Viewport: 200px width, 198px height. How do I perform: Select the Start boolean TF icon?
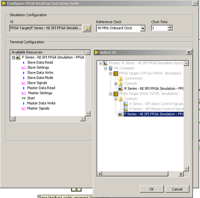[x=23, y=98]
